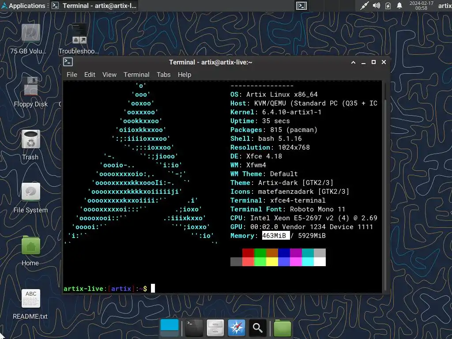Open the Tabs menu in the terminal
Screen dimensions: 452x339
click(163, 75)
